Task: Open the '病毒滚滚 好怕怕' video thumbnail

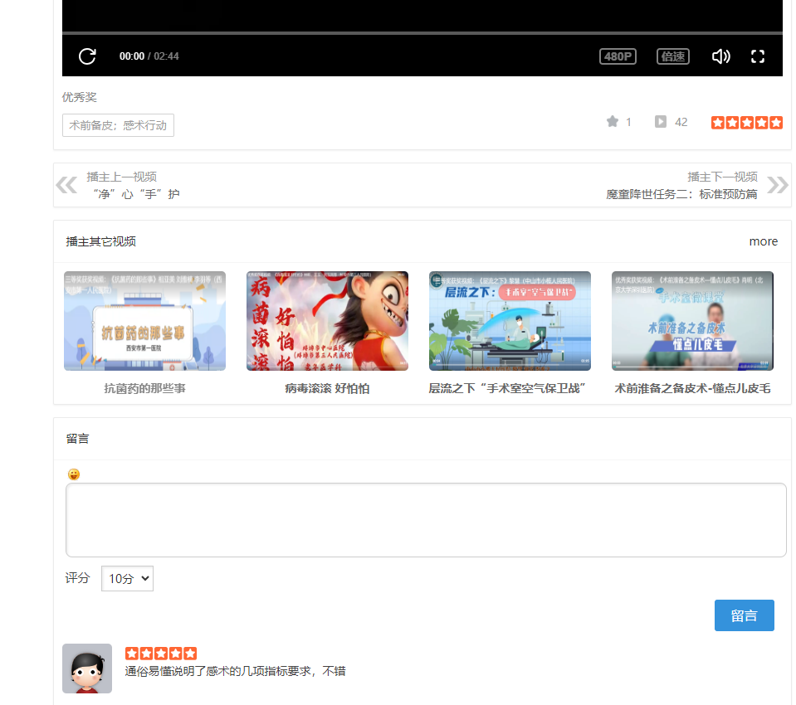Action: click(326, 320)
